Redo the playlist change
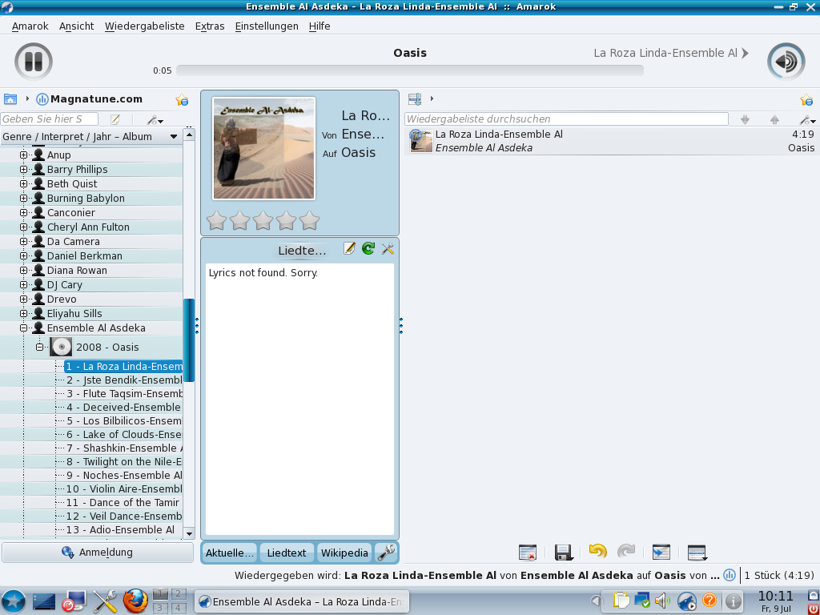This screenshot has height=615, width=820. [x=625, y=552]
